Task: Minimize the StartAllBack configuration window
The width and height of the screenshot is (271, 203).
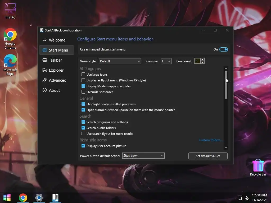Action: pos(203,30)
